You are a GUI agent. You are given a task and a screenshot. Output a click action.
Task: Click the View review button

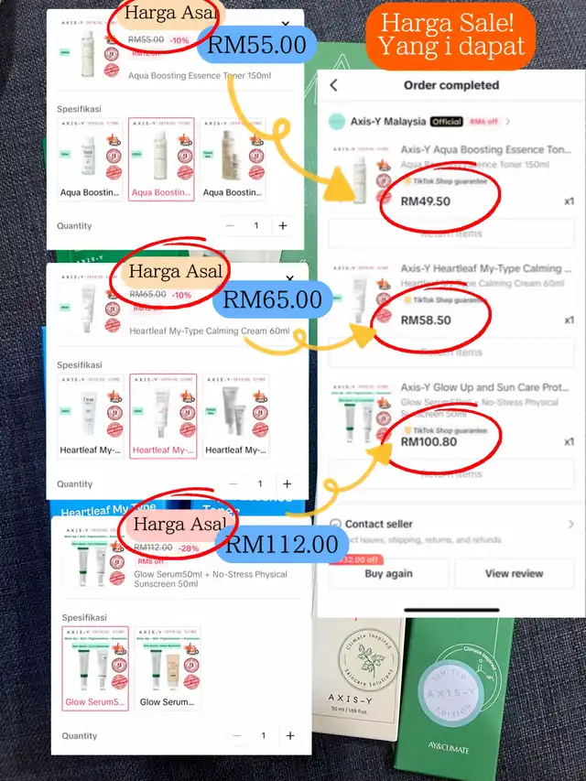pyautogui.click(x=515, y=573)
